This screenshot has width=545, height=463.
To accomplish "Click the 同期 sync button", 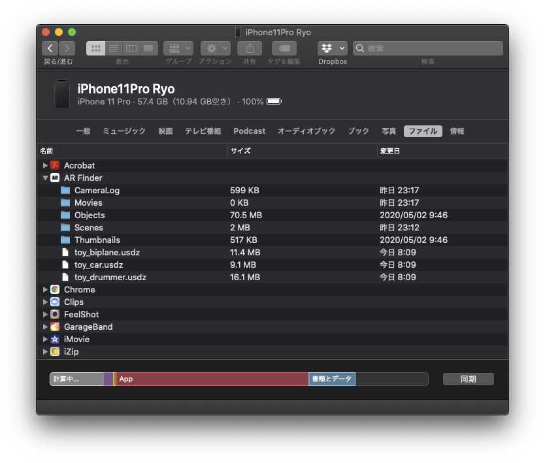I will pos(468,379).
